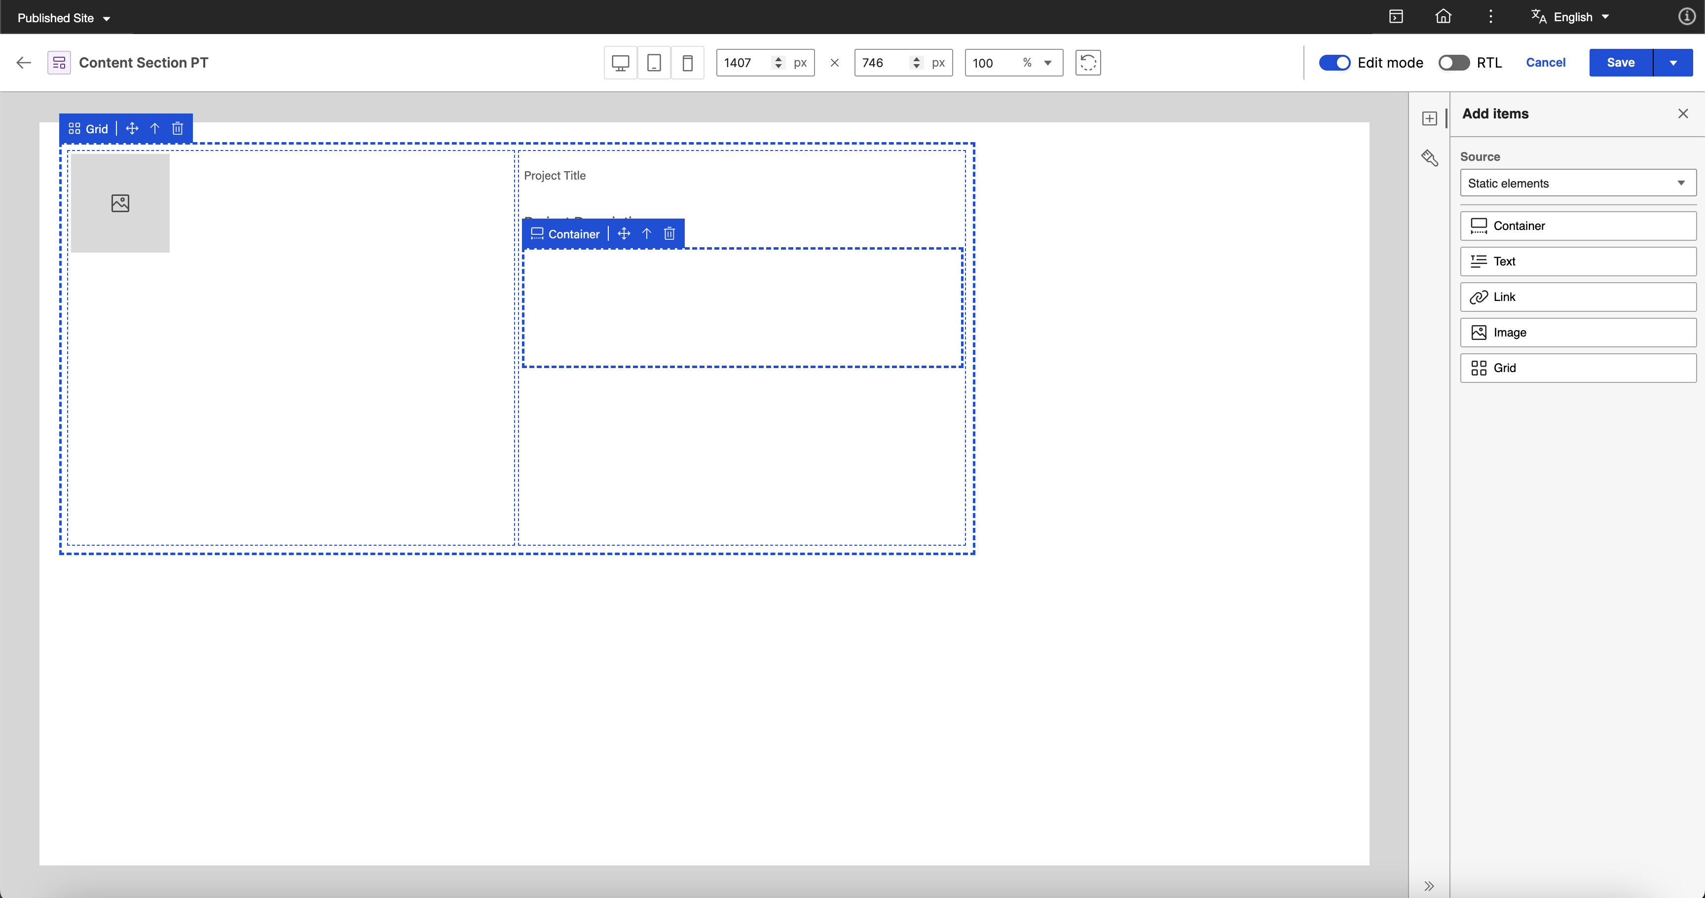Viewport: 1705px width, 898px height.
Task: Switch to desktop viewport icon
Action: [620, 63]
